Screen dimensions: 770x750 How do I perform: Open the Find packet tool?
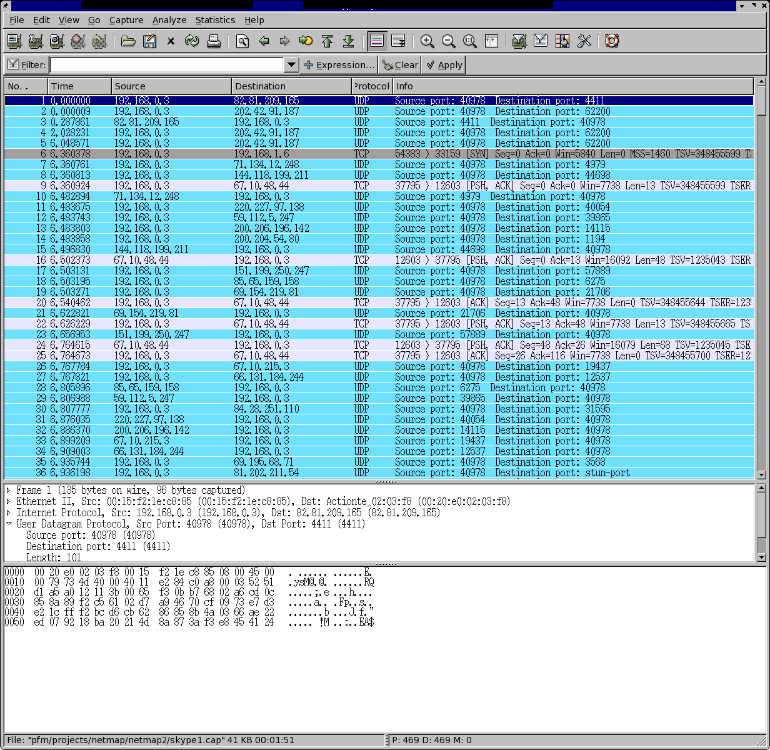[242, 41]
